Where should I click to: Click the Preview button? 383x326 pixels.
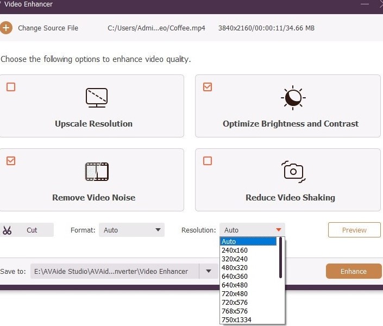pyautogui.click(x=354, y=230)
